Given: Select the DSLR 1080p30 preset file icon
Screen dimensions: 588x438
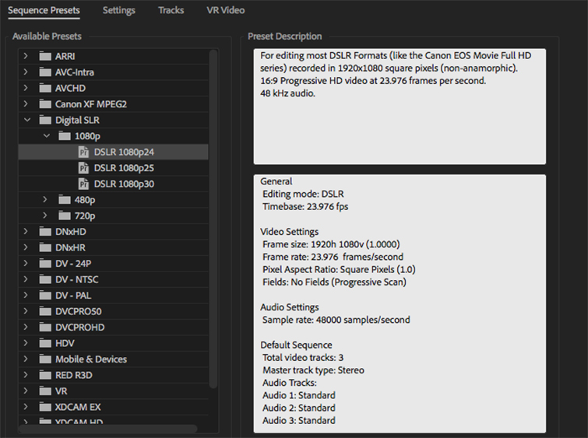Looking at the screenshot, I should coord(83,184).
